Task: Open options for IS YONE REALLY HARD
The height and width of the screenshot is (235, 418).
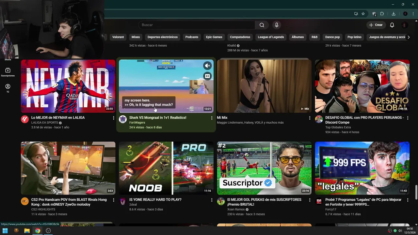Action: [212, 200]
